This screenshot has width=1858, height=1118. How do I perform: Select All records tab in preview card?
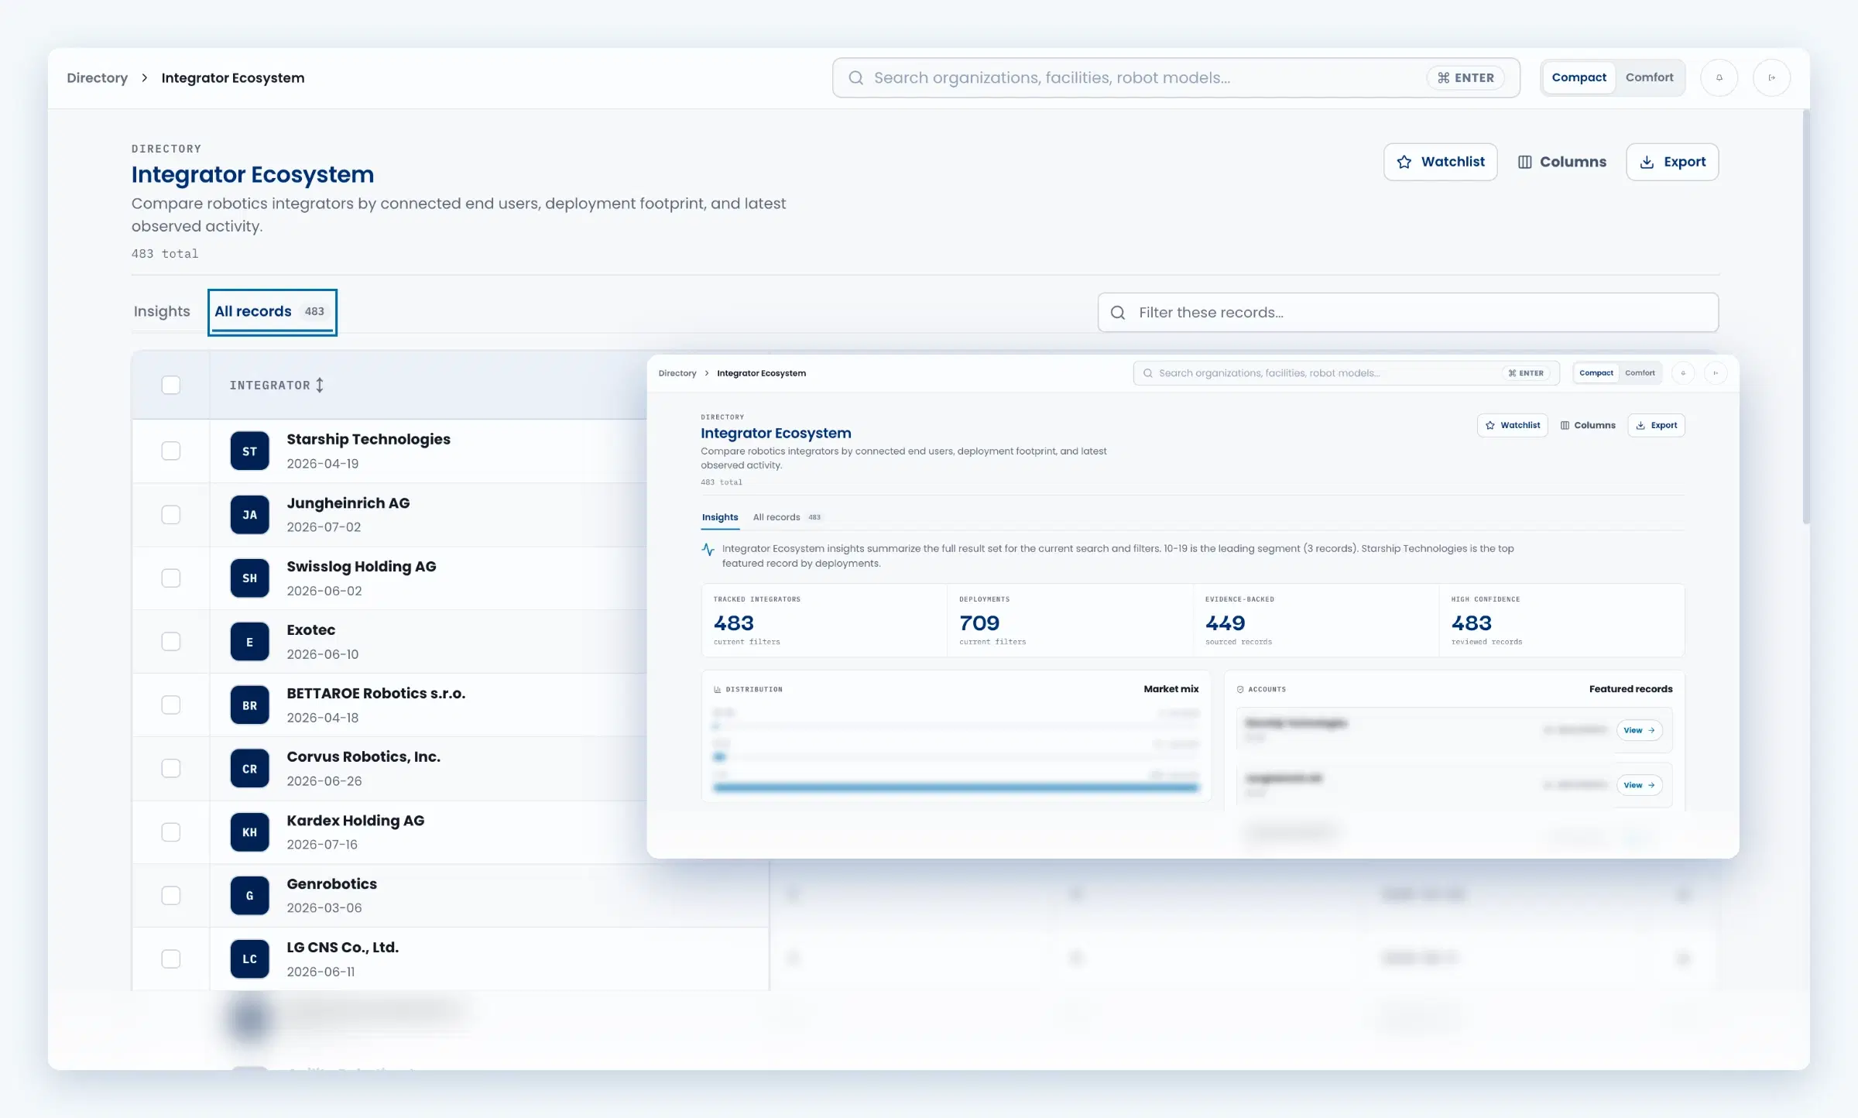[787, 517]
